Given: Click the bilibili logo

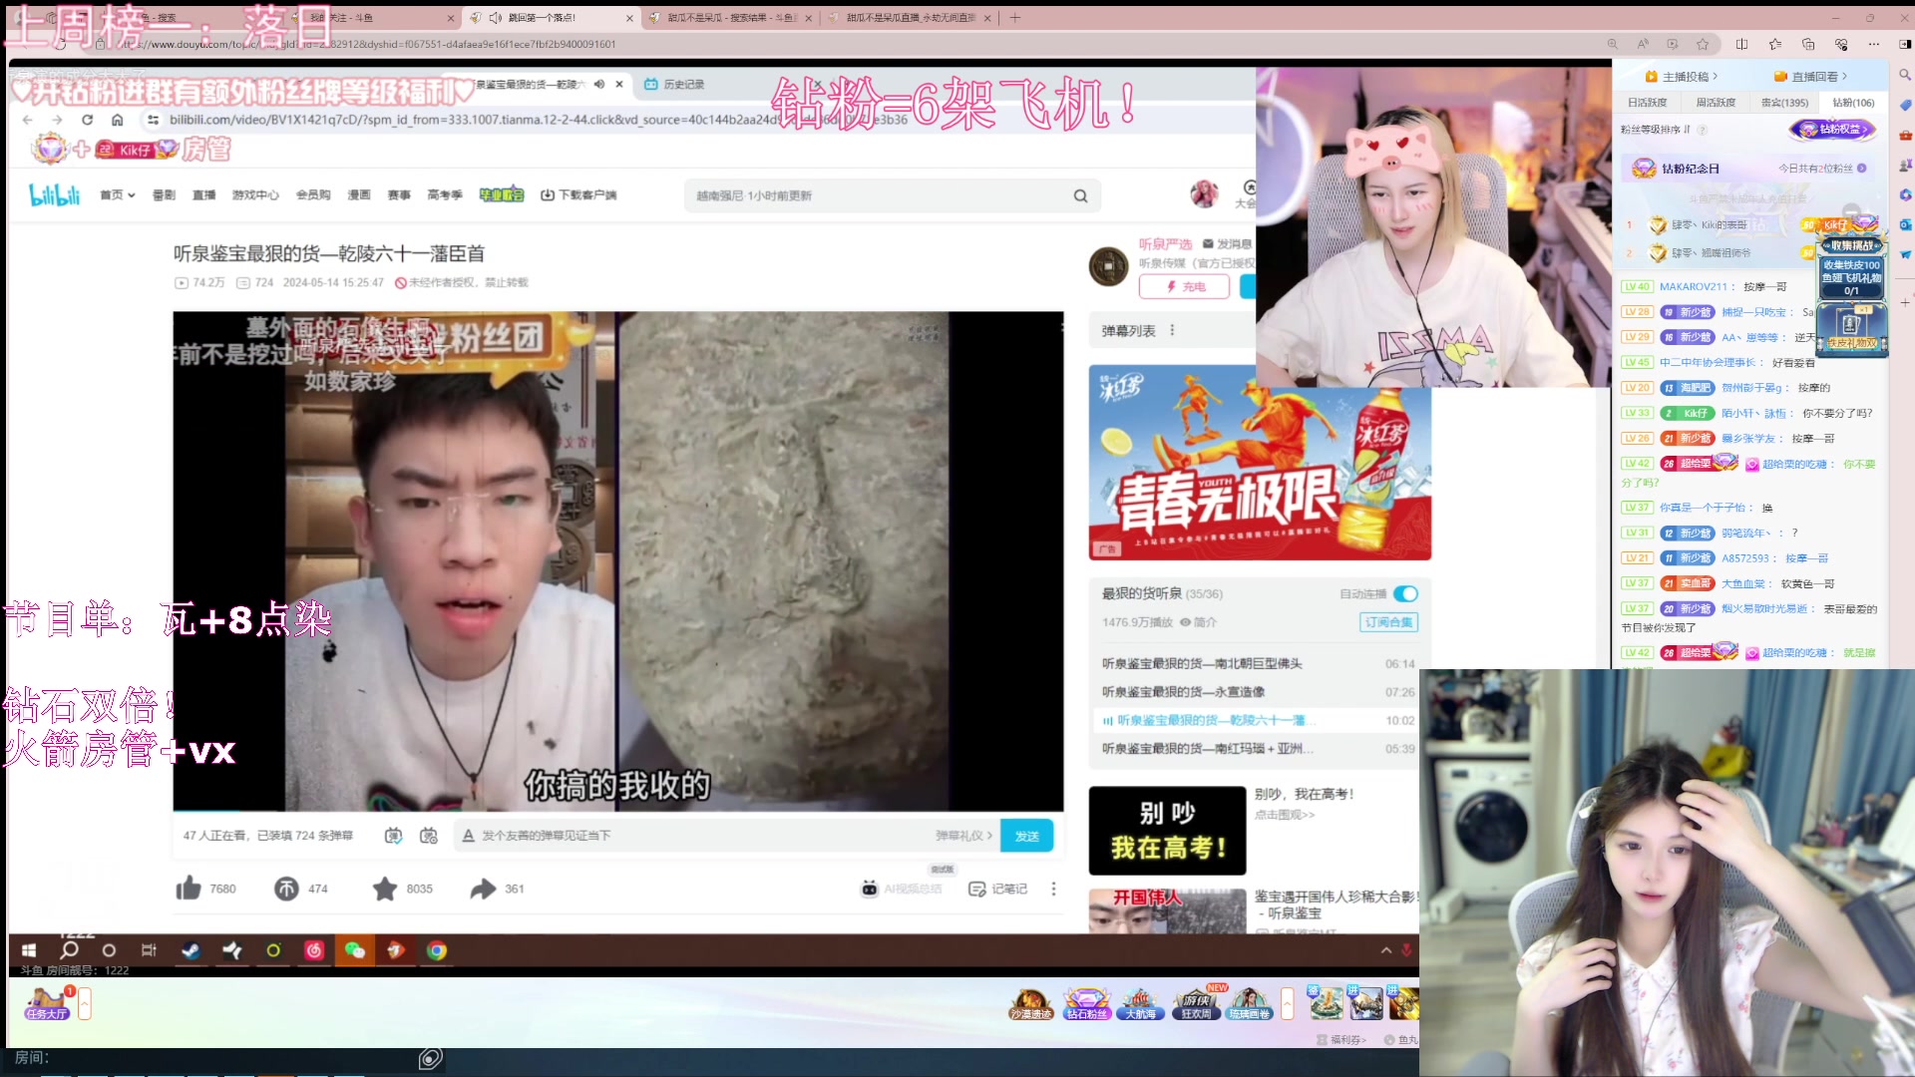Looking at the screenshot, I should coord(55,194).
